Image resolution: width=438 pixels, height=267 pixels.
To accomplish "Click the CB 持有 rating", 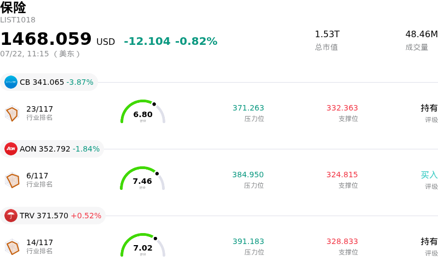I will tap(429, 108).
